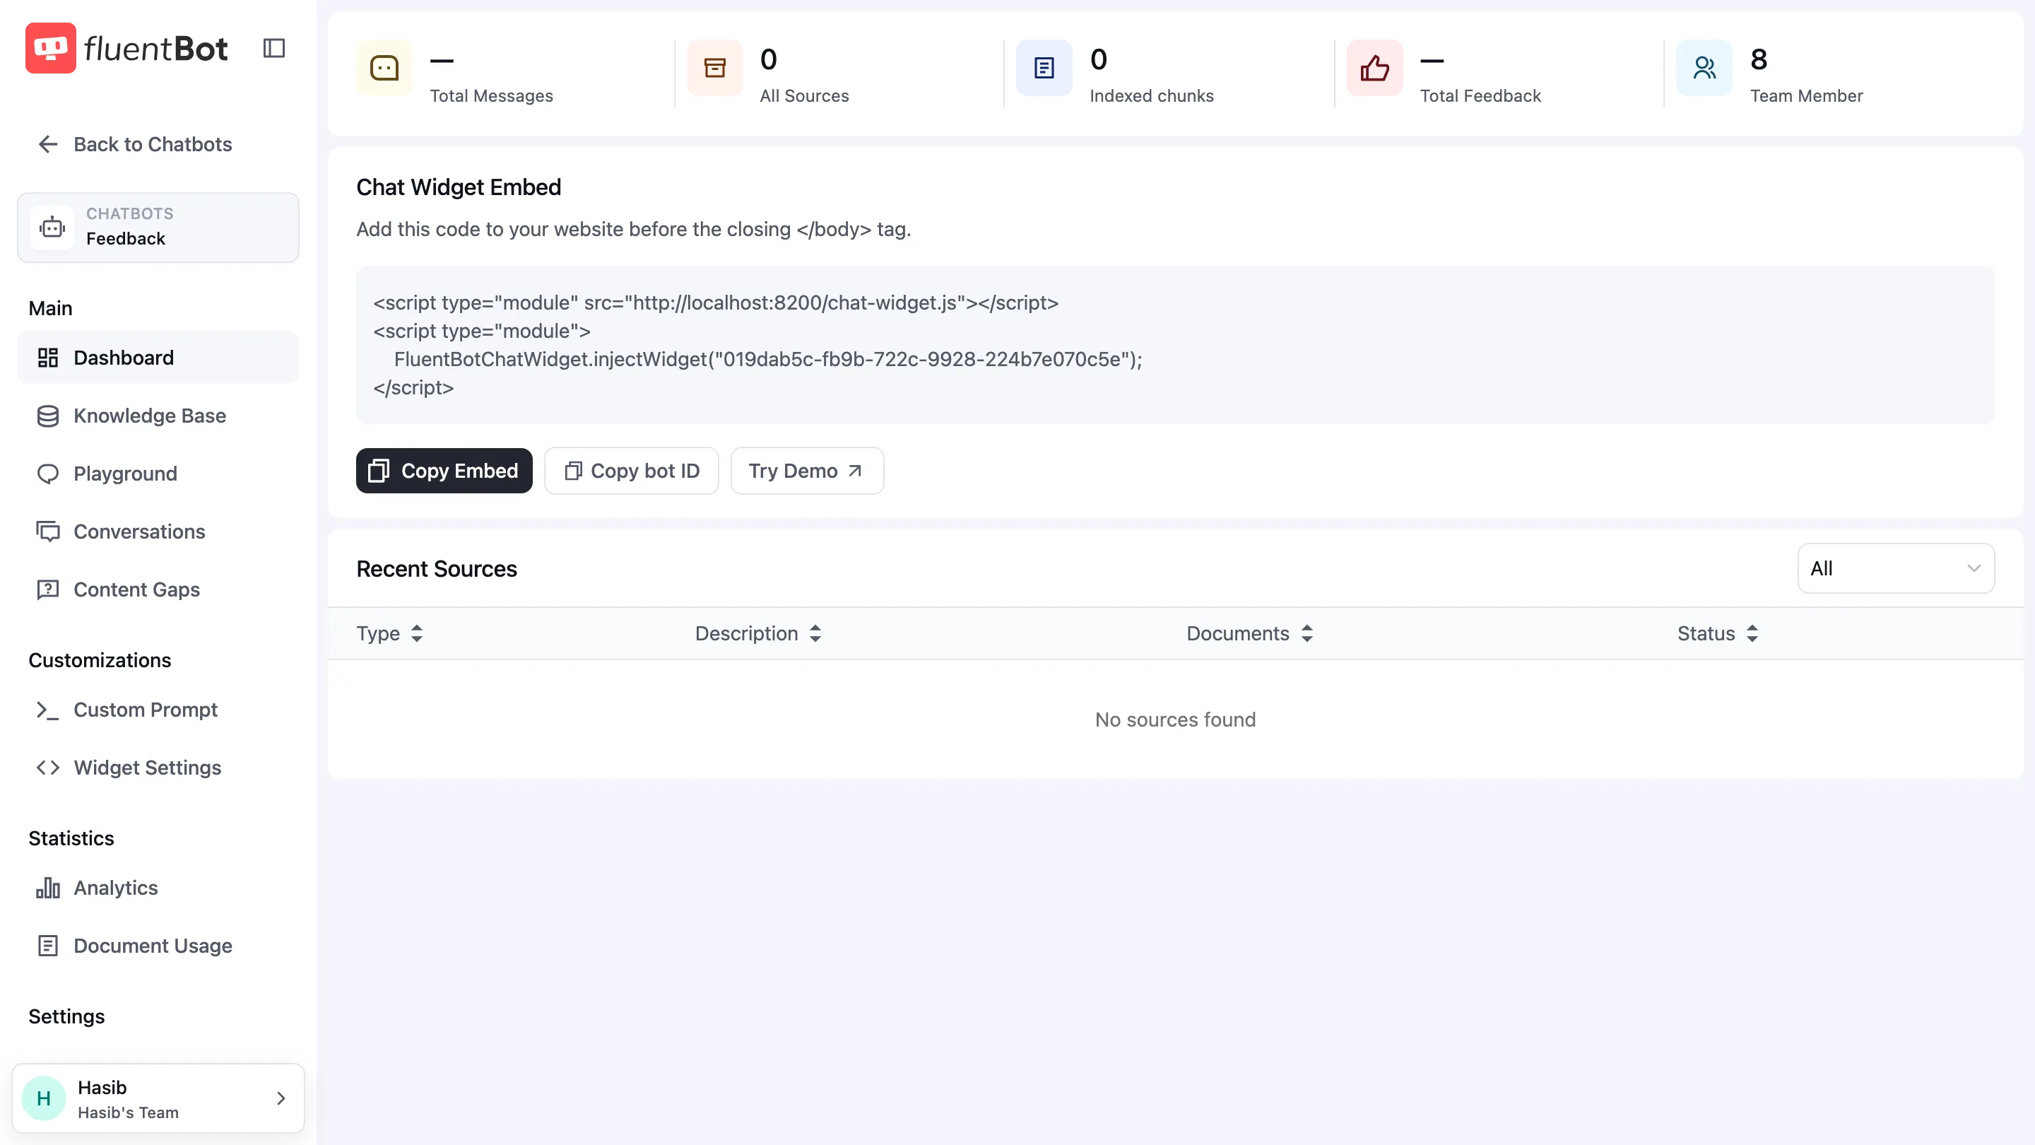This screenshot has height=1145, width=2035.
Task: Click the Widget Settings code brackets icon
Action: pyautogui.click(x=48, y=768)
